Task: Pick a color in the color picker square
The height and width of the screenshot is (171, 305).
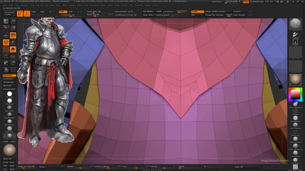Action: point(295,95)
